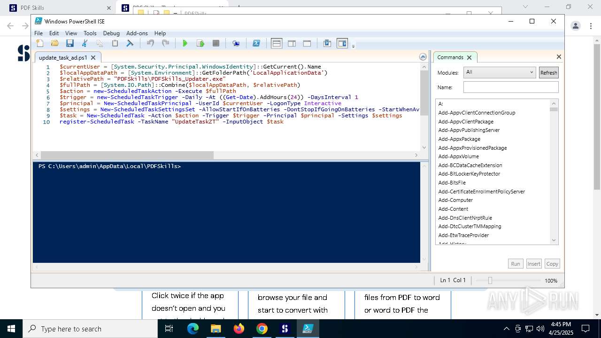Select Add-AppvPublishingServer command
This screenshot has width=601, height=338.
pyautogui.click(x=469, y=130)
